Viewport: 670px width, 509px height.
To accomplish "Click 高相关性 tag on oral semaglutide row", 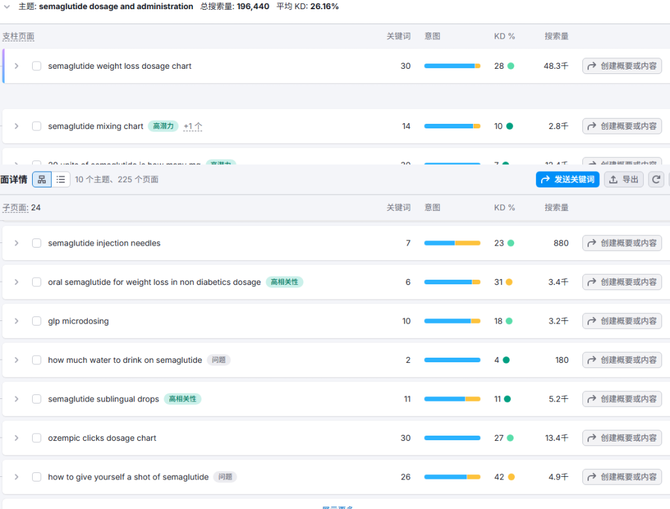I will point(285,282).
